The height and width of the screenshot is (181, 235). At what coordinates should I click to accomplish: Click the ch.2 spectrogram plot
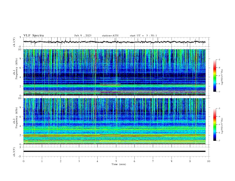(114, 121)
